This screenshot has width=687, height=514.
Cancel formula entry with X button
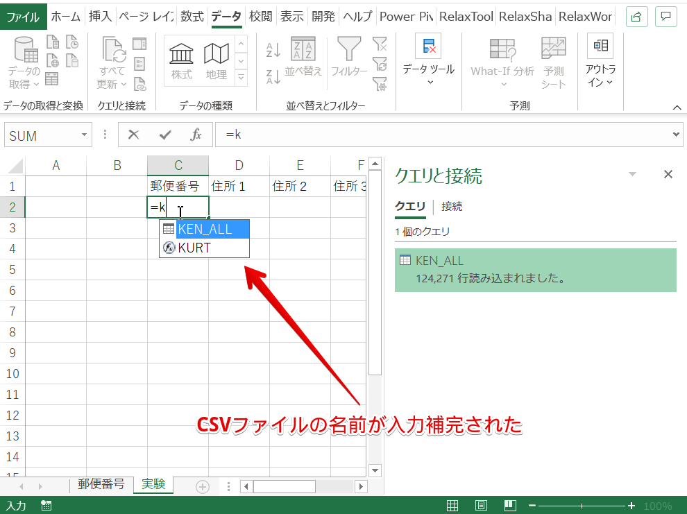pyautogui.click(x=134, y=135)
